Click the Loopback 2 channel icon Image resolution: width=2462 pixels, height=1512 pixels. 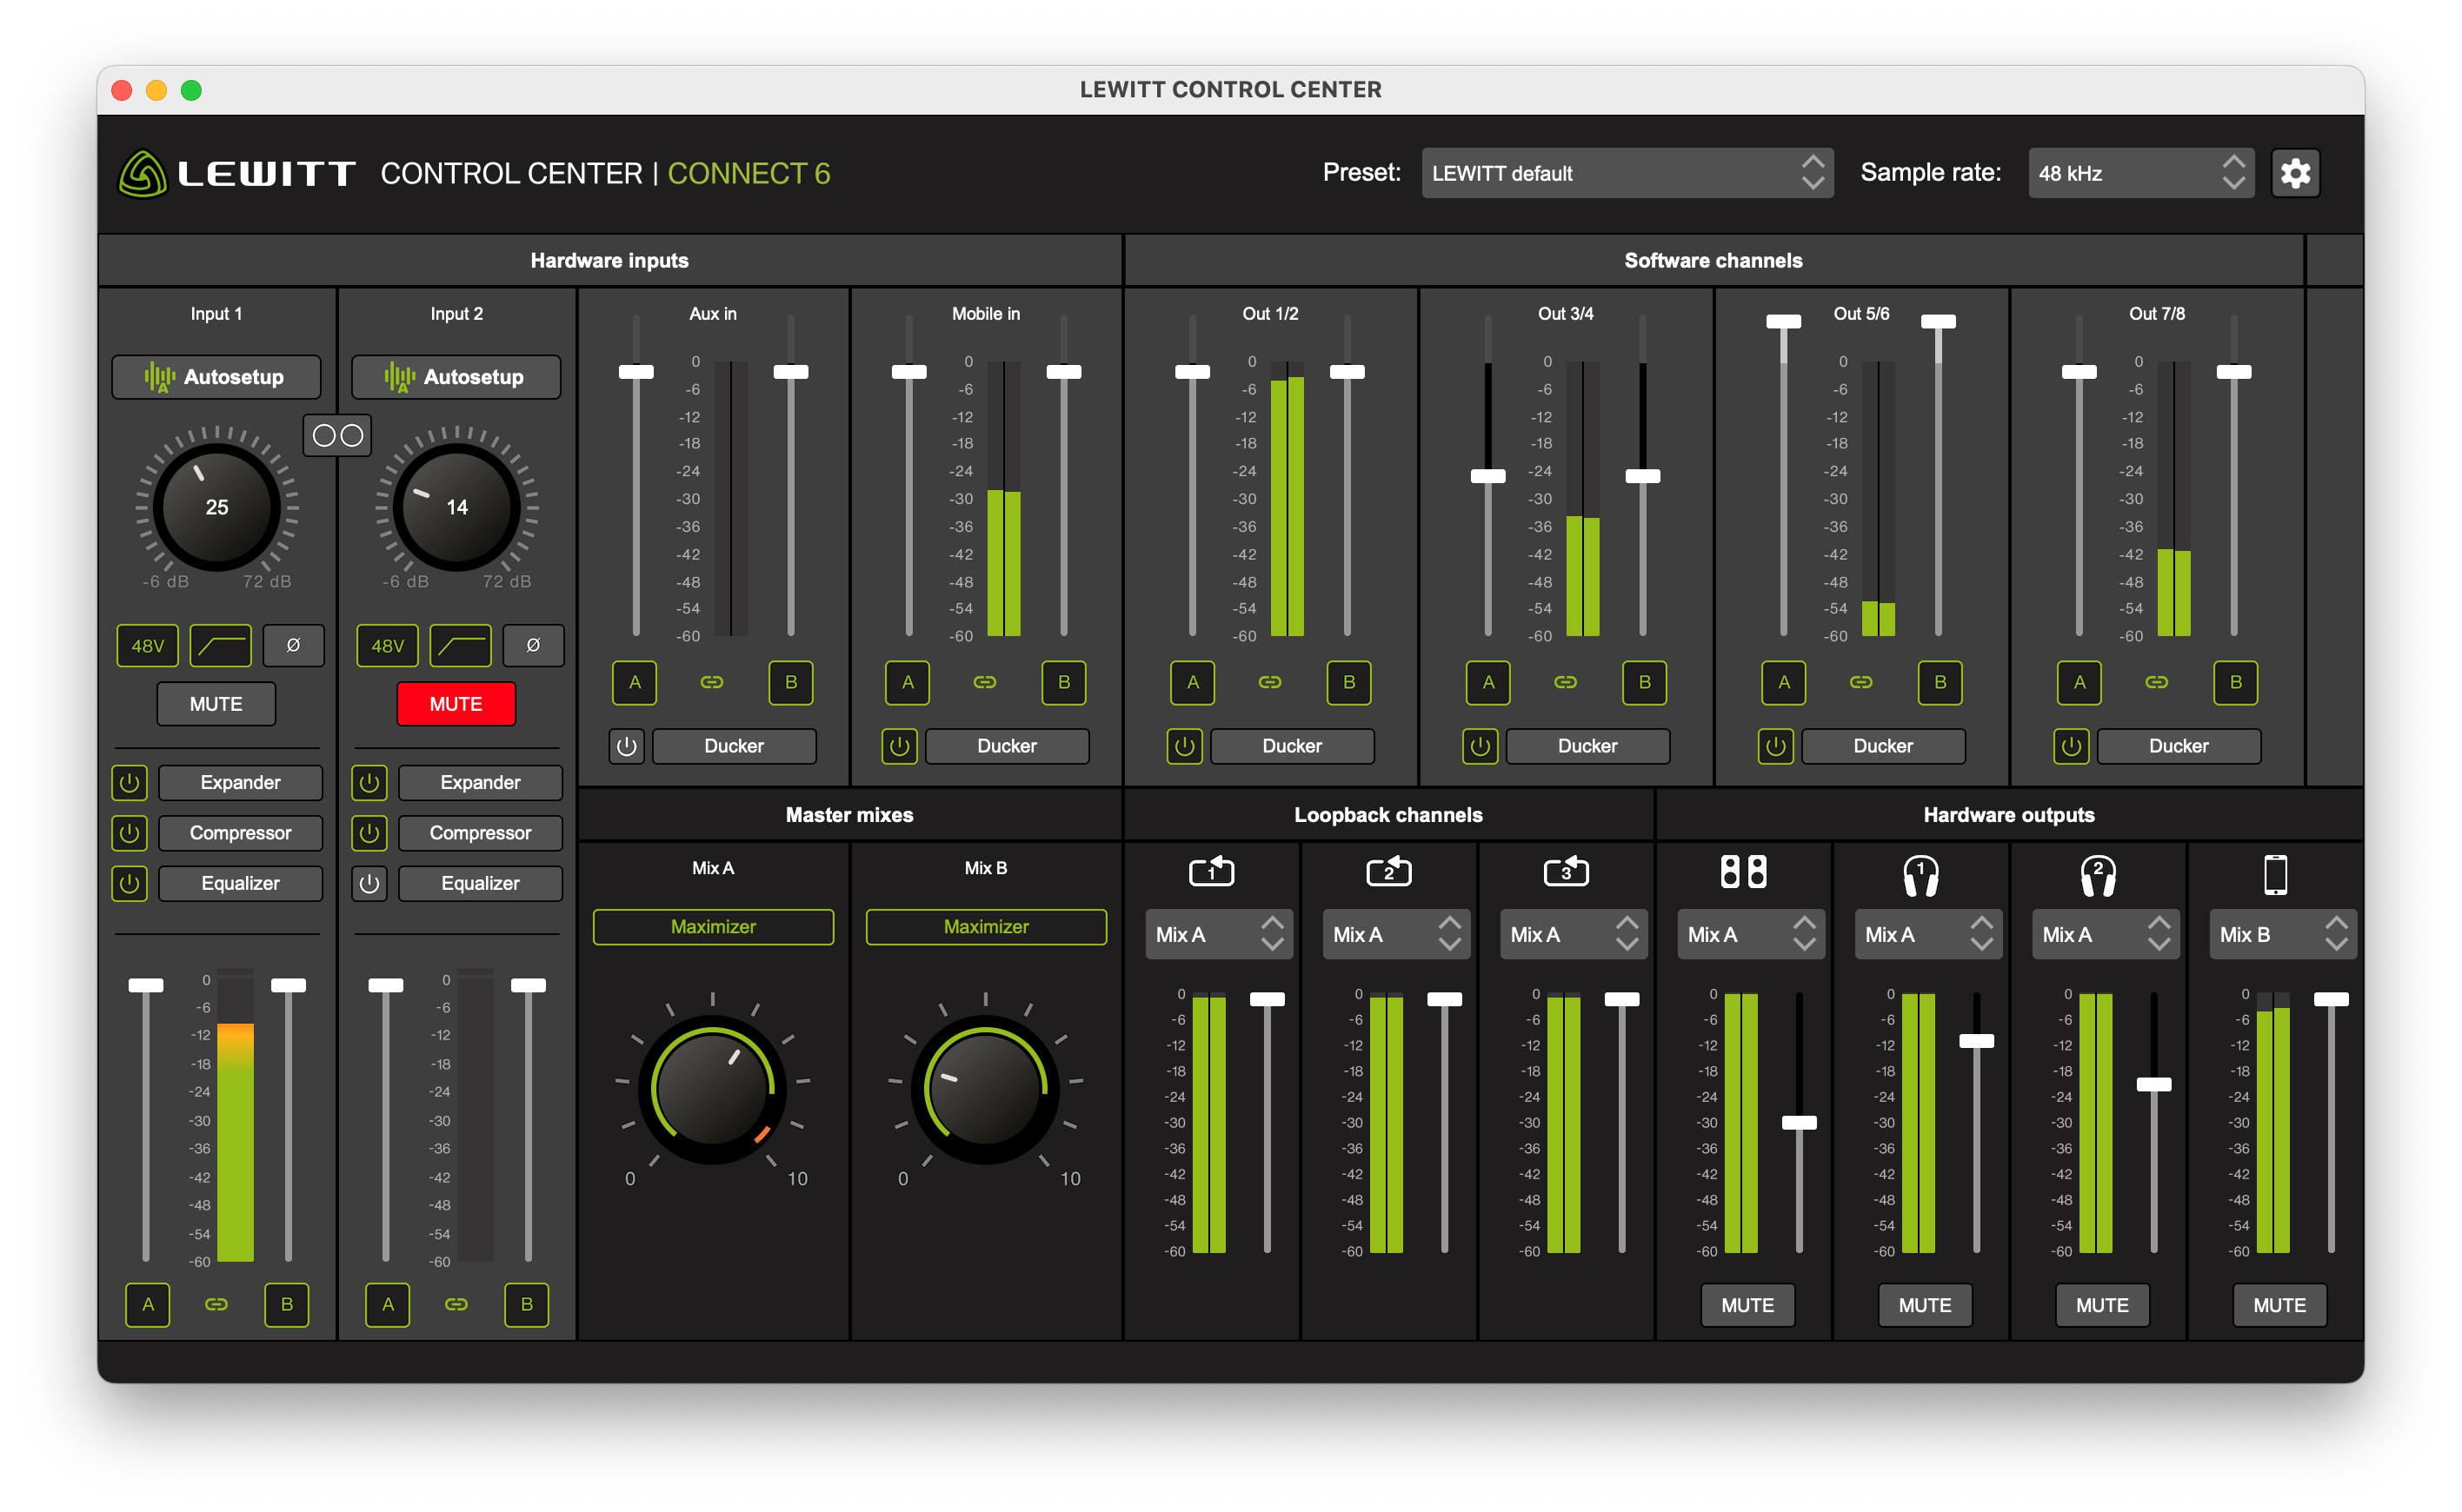(1387, 871)
